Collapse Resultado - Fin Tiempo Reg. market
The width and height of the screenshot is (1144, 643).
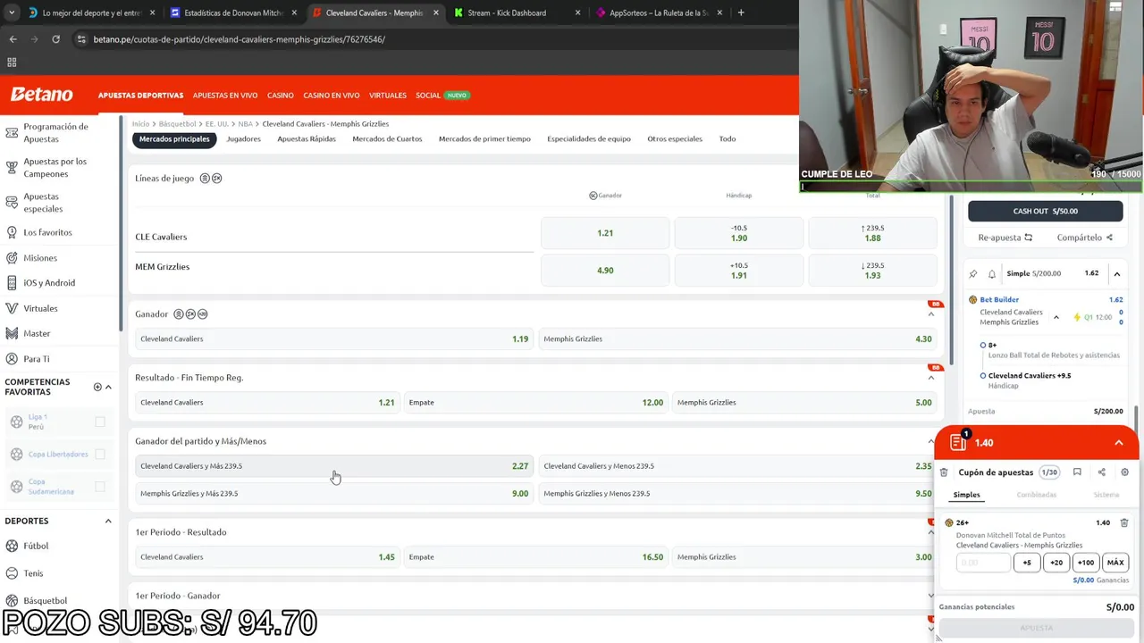[x=930, y=378]
